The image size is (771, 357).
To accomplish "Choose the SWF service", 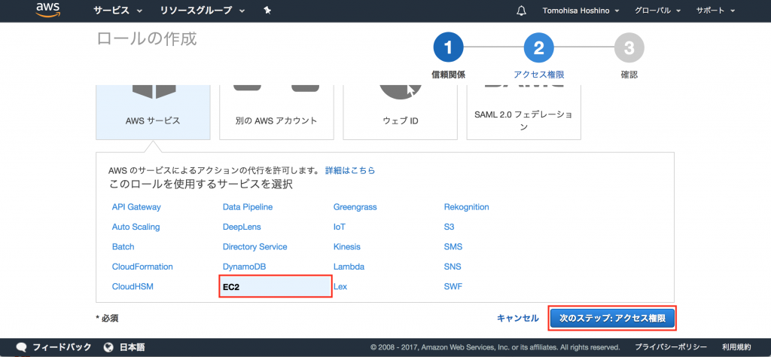I will point(453,286).
